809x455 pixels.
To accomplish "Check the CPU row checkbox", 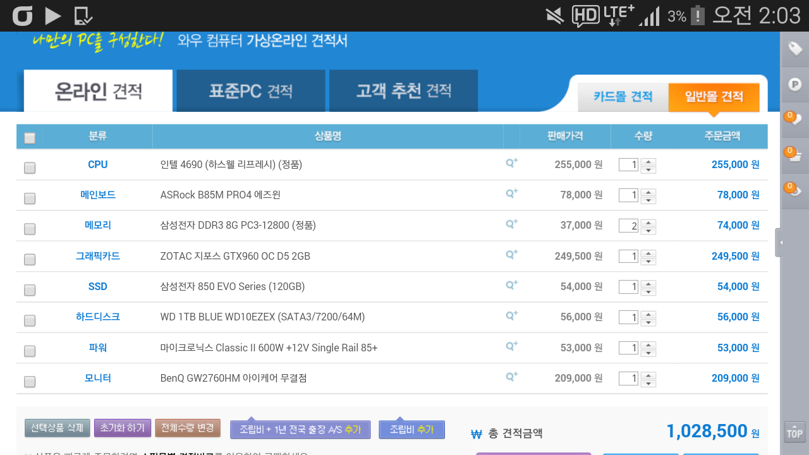I will click(30, 167).
